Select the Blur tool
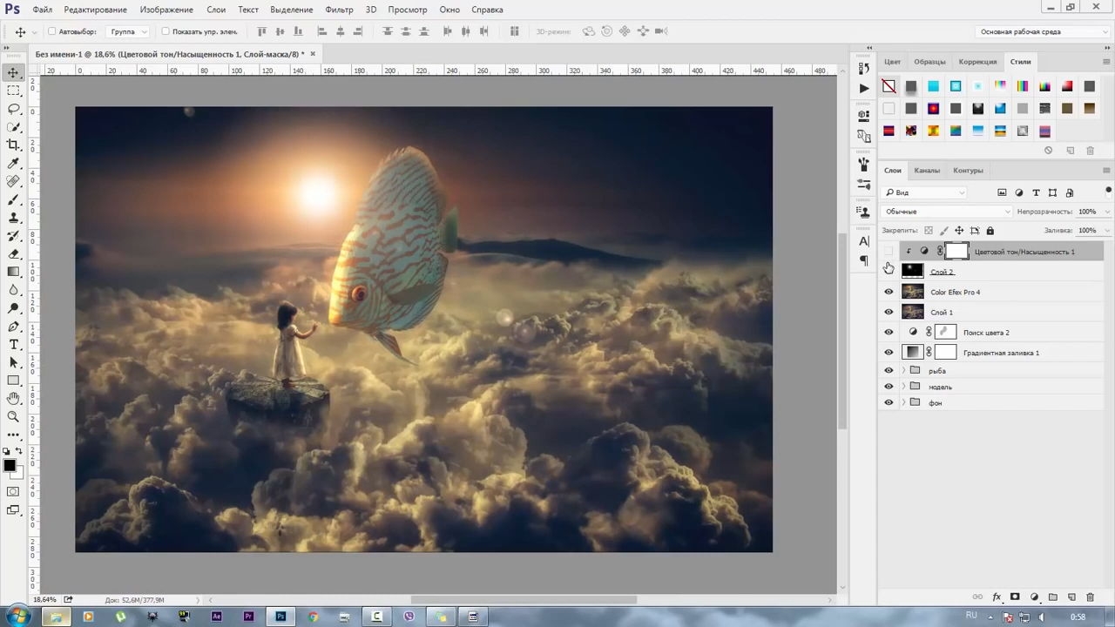This screenshot has height=627, width=1115. [x=13, y=290]
